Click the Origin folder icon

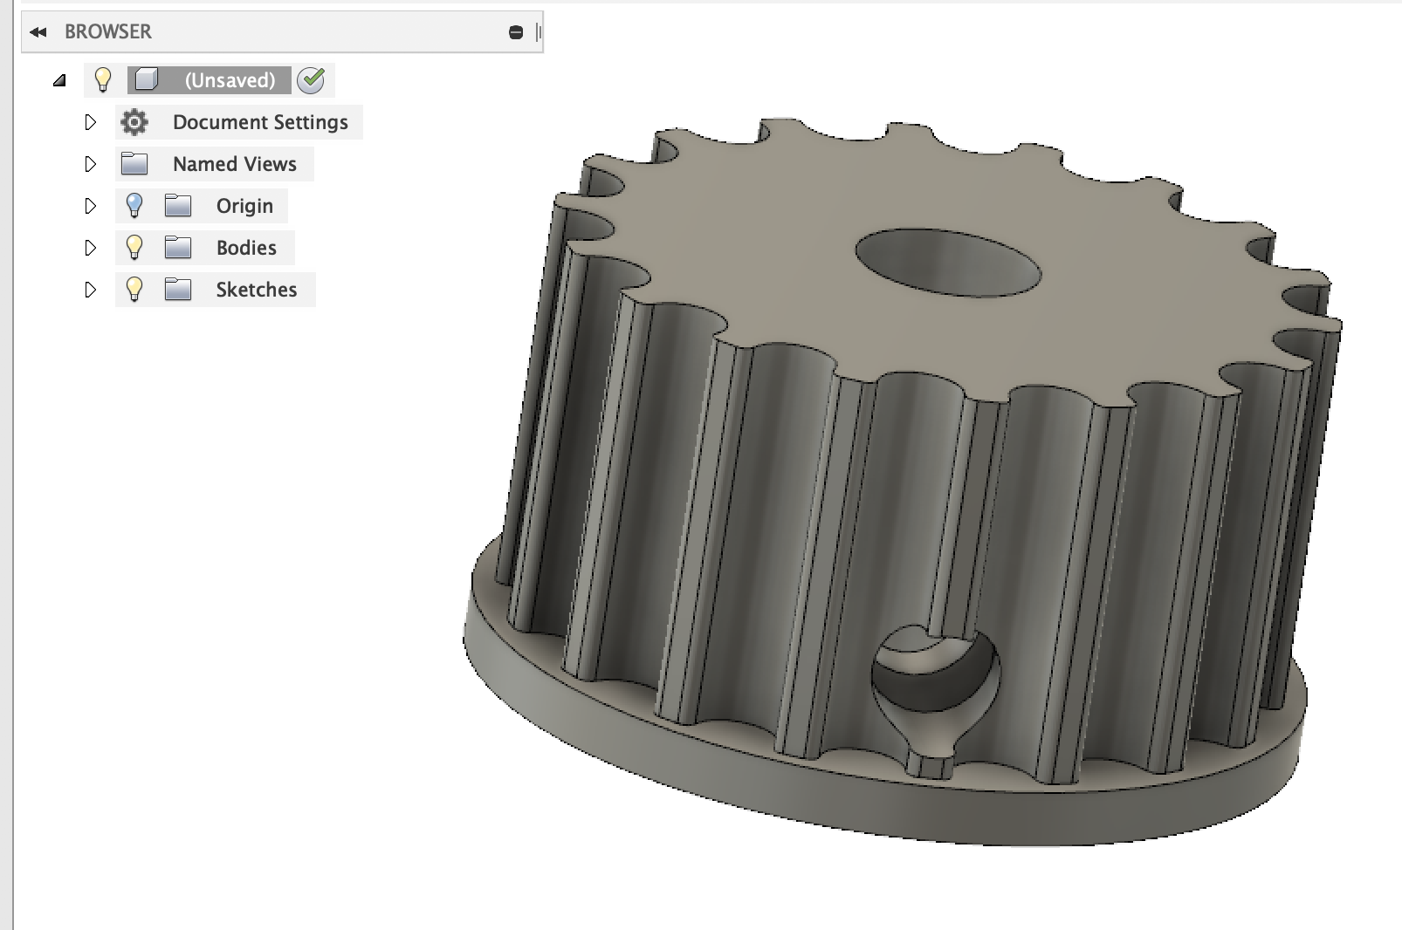tap(178, 205)
